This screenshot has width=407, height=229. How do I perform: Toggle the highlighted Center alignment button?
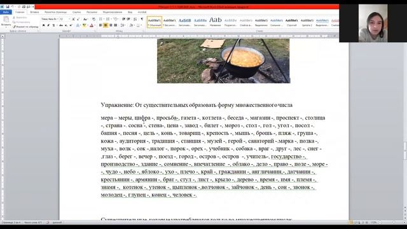click(106, 25)
